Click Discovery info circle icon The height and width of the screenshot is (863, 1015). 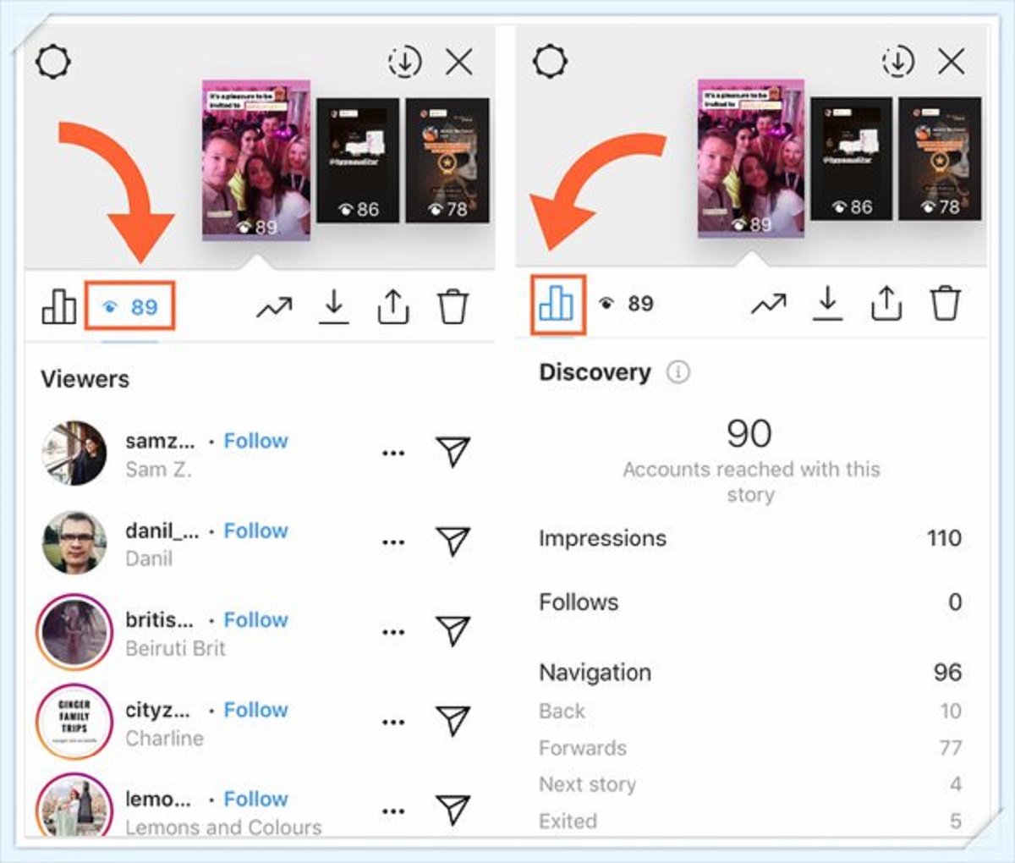click(678, 371)
